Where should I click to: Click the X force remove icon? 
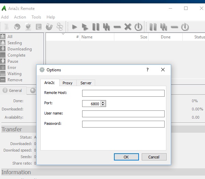[128, 27]
